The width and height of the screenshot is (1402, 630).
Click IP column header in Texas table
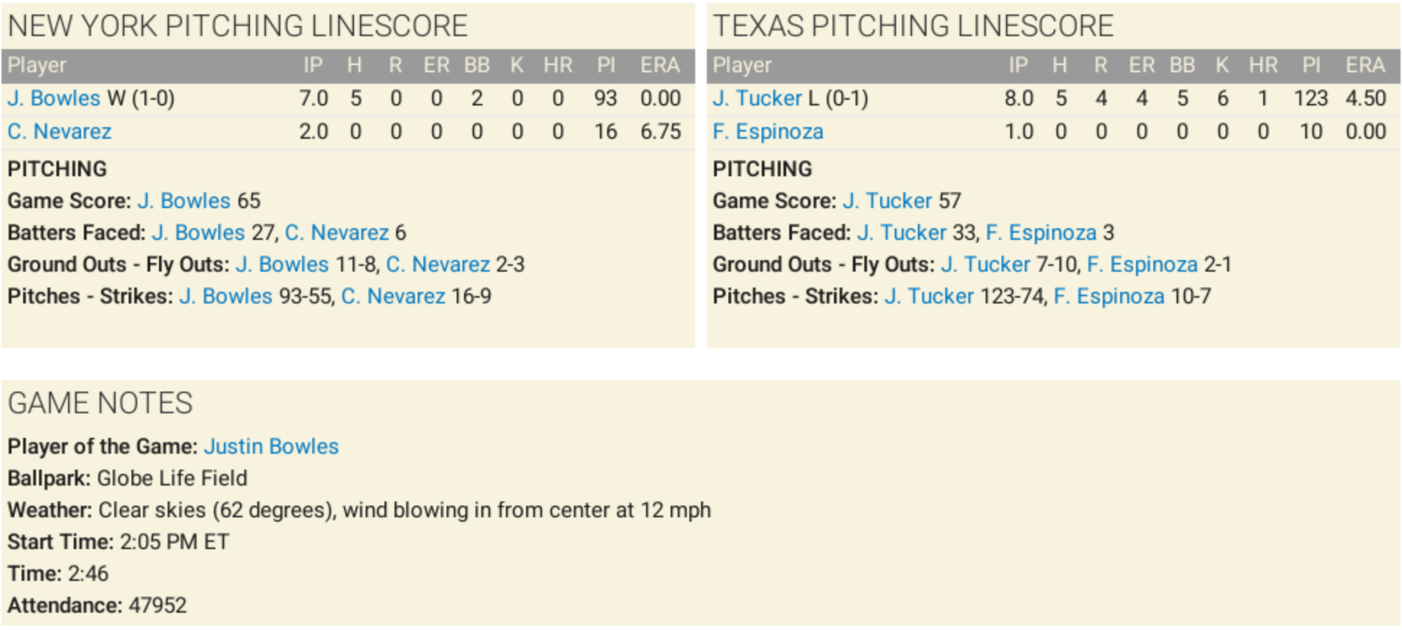[x=1018, y=66]
